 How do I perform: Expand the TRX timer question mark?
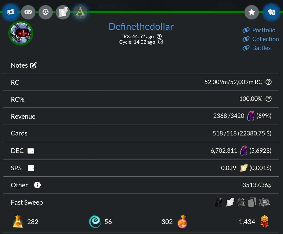(x=159, y=36)
